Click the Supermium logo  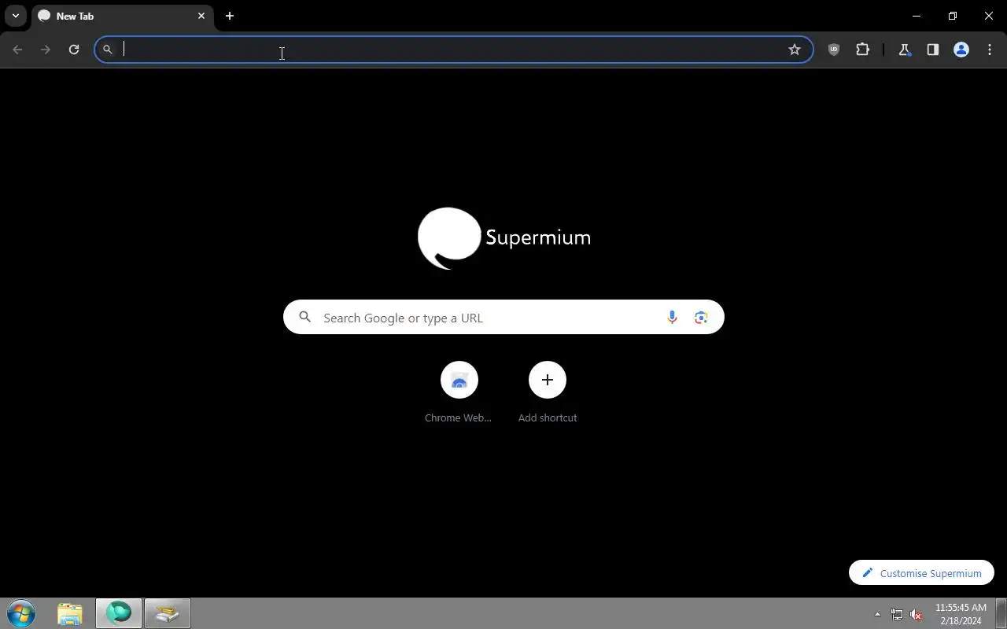point(503,237)
